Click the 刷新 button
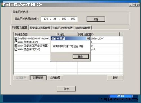141x103 pixels. pos(115,78)
